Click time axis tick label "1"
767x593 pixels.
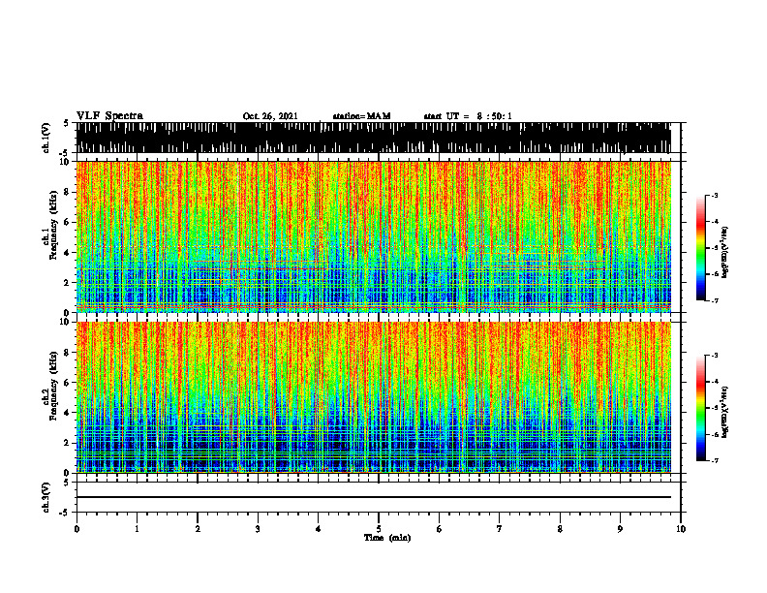pyautogui.click(x=137, y=529)
